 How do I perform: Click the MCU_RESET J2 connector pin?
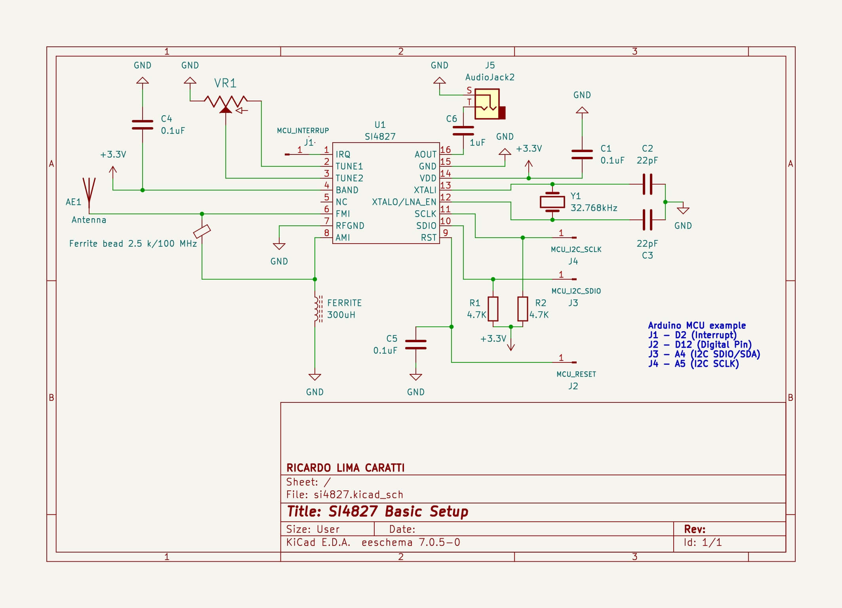(566, 362)
